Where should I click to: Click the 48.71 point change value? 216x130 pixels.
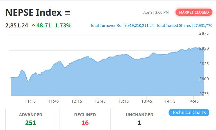click(44, 25)
